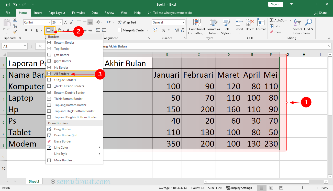Screen dimensions: 333x191
Task: Open Find & Select options
Action: tap(308, 27)
